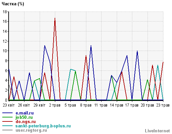Click the 23 квіт x-axis label

[x=9, y=105]
